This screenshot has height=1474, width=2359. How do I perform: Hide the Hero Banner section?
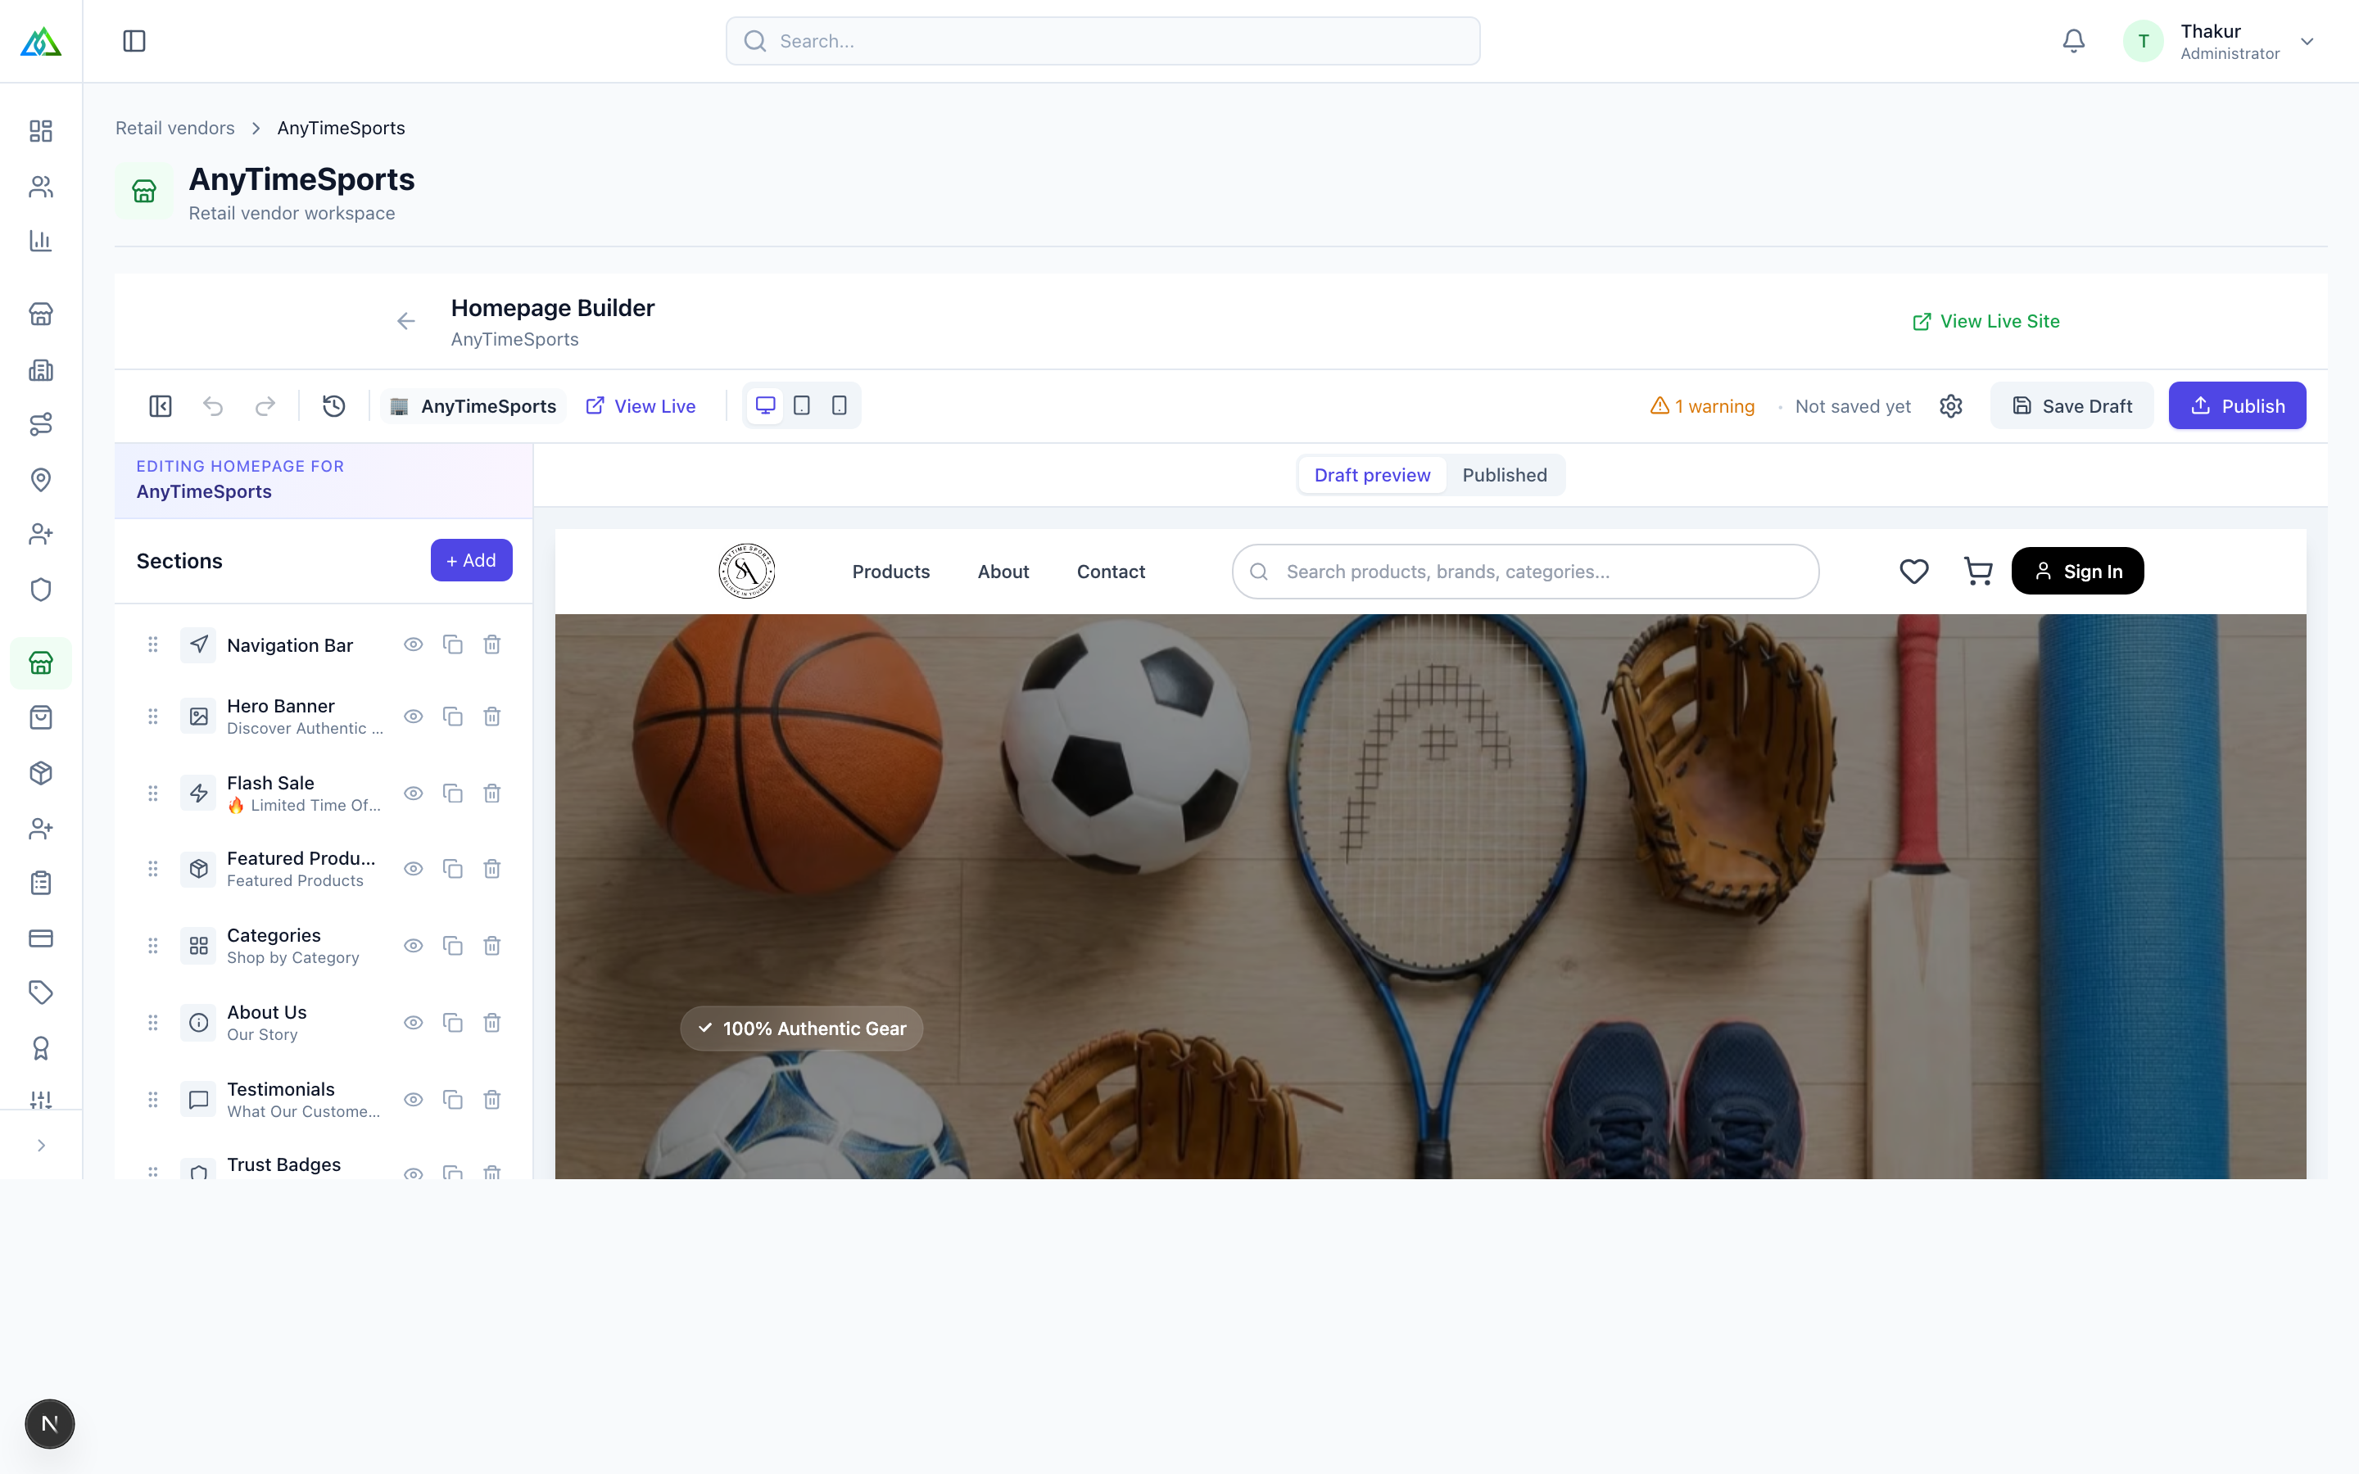coord(414,717)
